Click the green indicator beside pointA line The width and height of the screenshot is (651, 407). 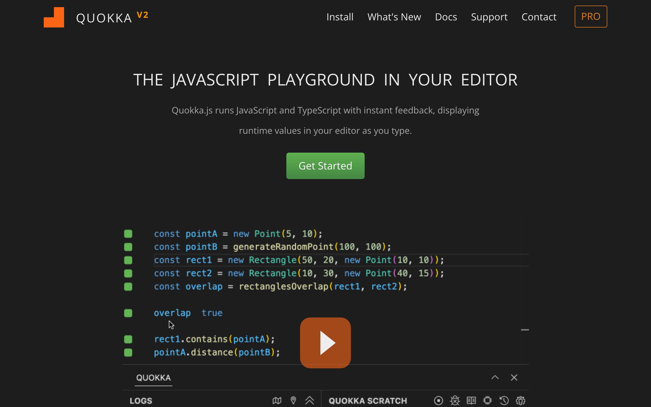coord(128,234)
